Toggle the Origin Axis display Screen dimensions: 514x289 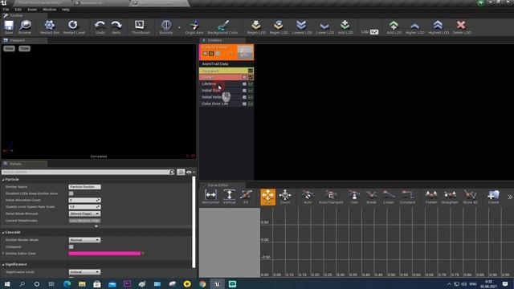coord(194,26)
